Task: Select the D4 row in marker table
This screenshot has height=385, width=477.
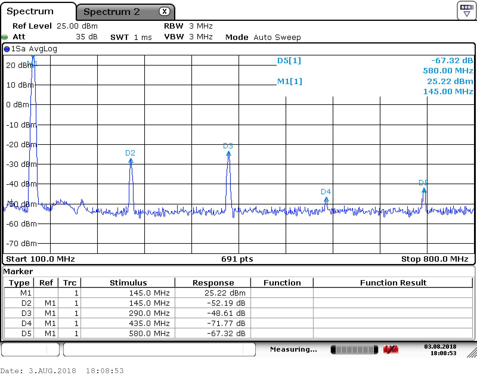Action: 238,323
